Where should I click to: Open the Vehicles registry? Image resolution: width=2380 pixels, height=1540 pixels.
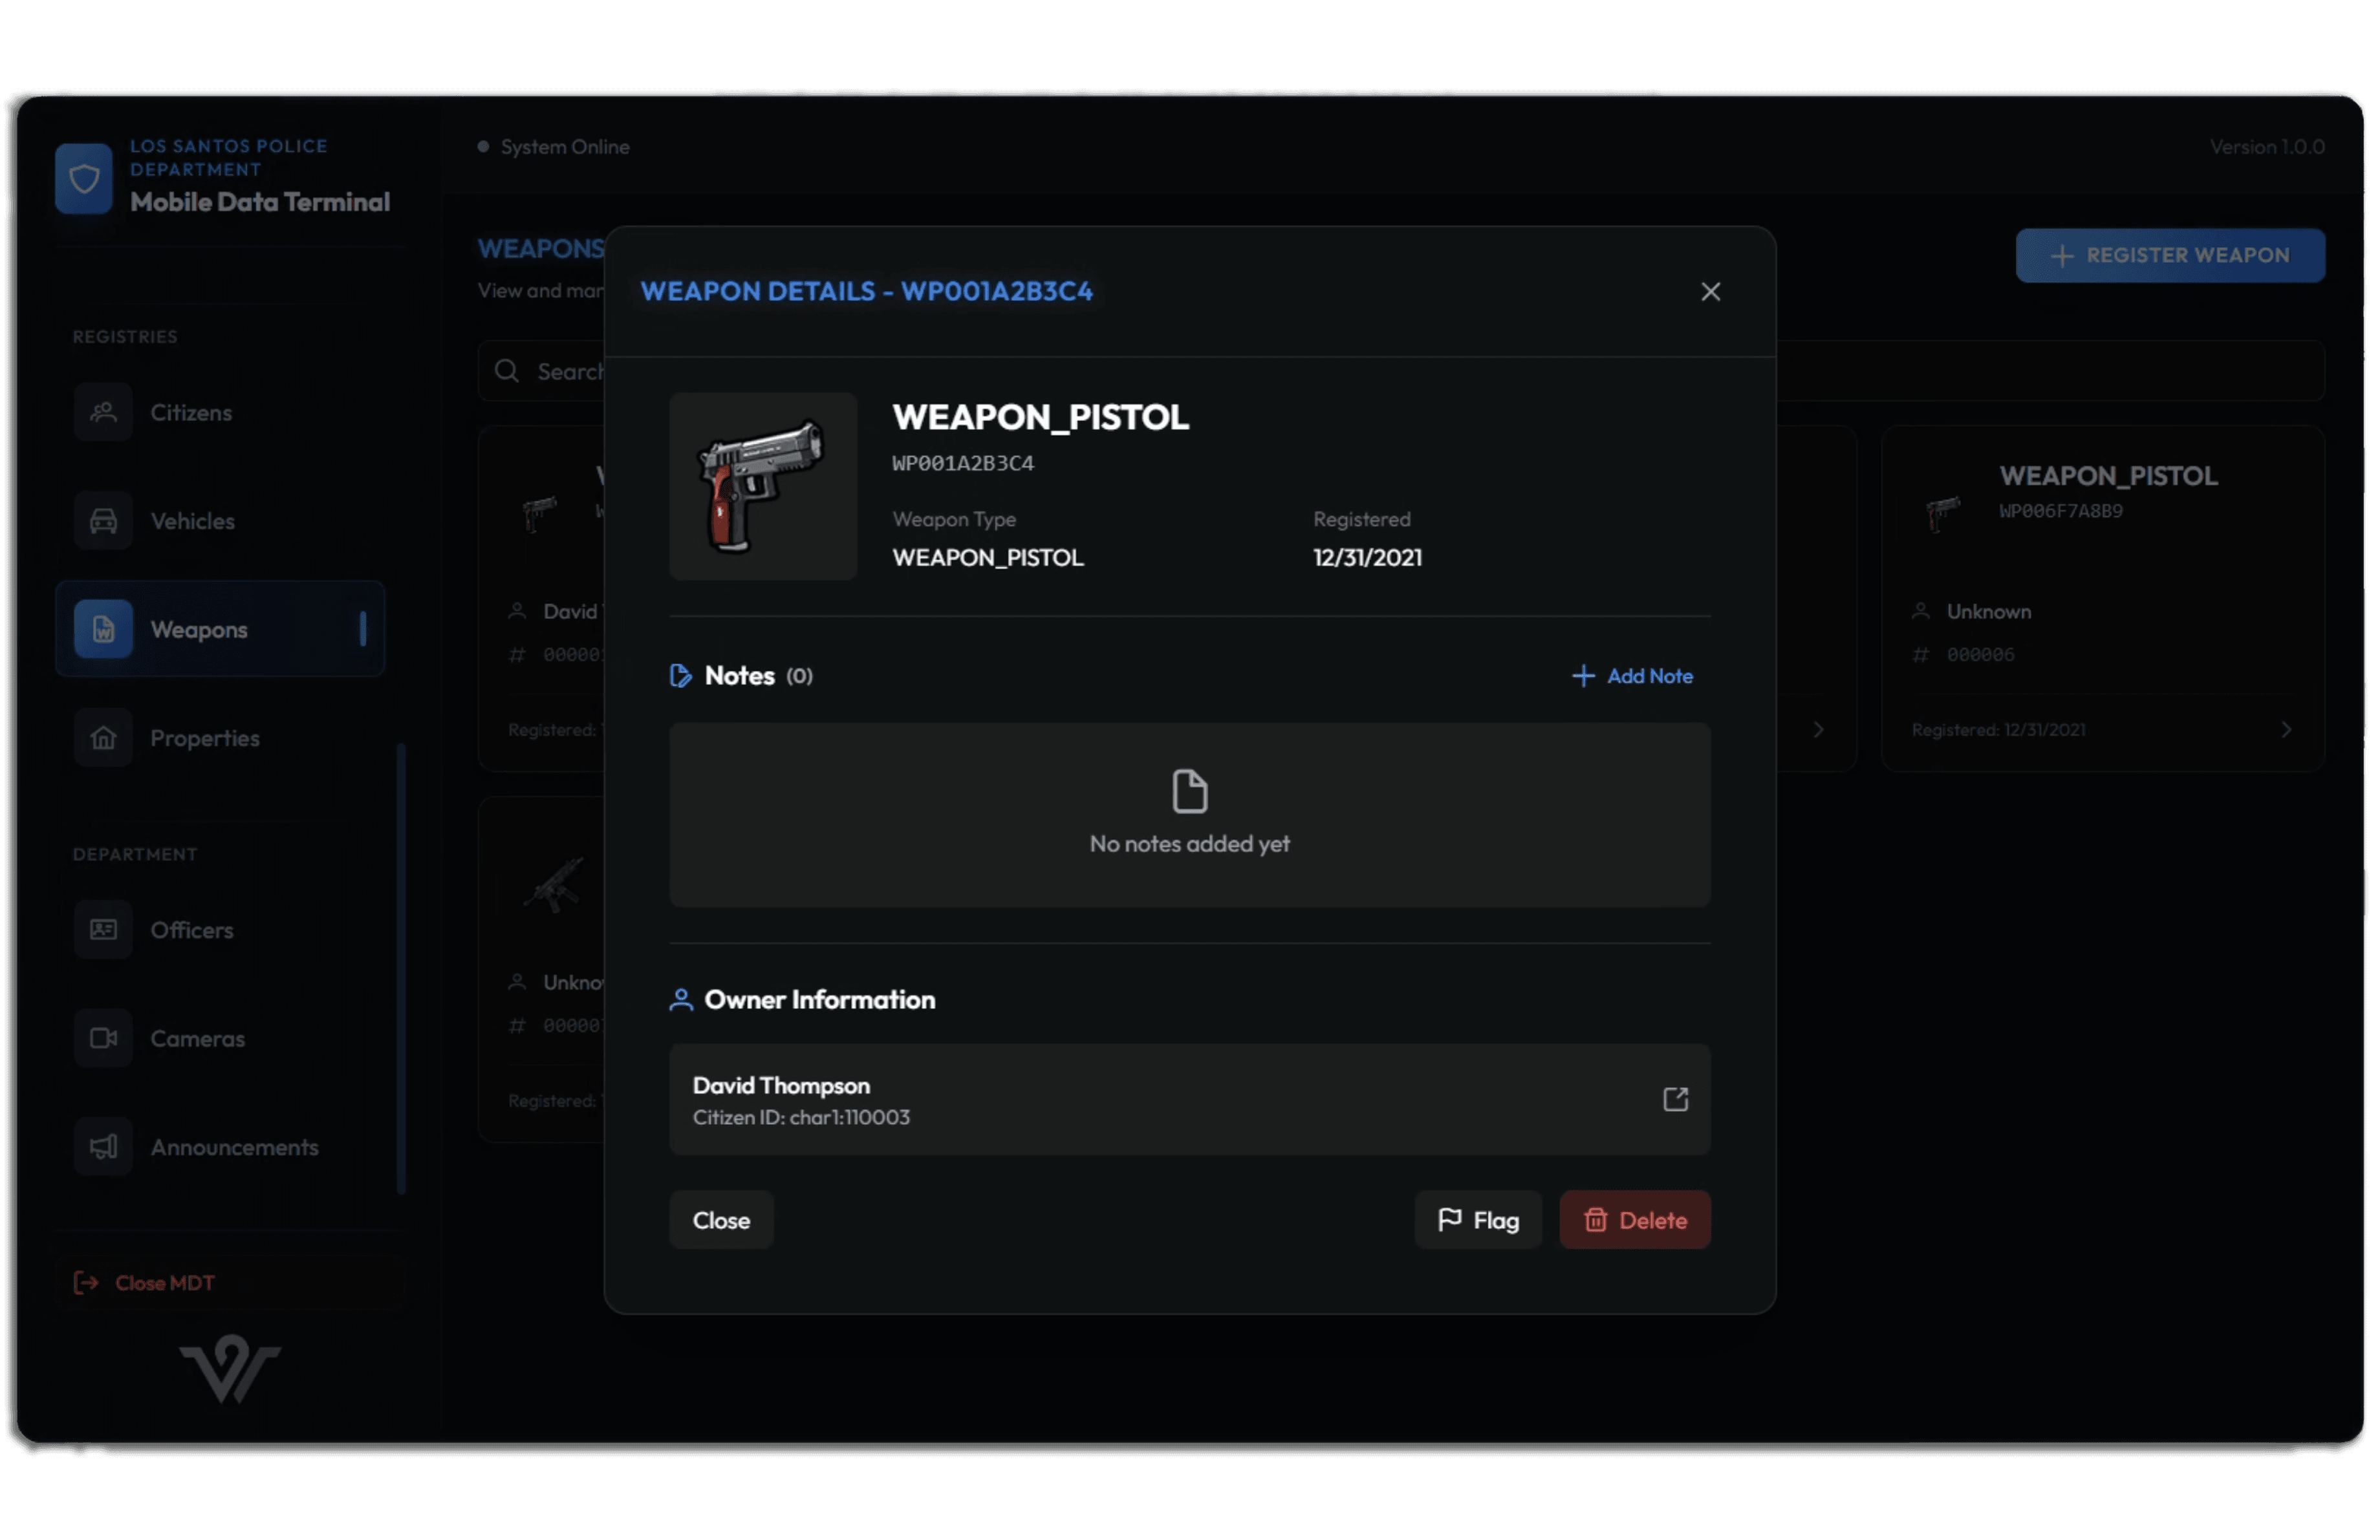[x=220, y=520]
